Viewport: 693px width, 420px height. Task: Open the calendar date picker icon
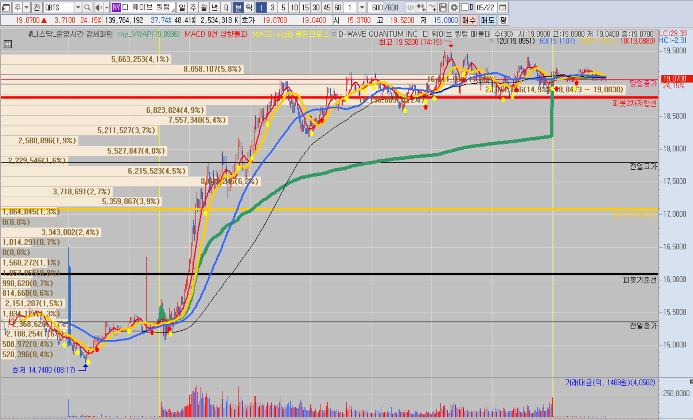(x=503, y=7)
